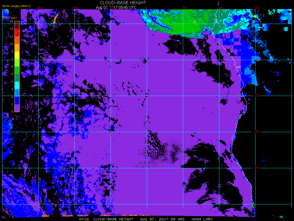
Task: Click the 20S latitude label
Action: click(257, 168)
